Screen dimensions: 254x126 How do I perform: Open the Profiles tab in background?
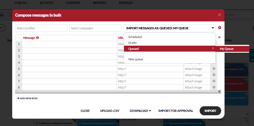[126, 3]
